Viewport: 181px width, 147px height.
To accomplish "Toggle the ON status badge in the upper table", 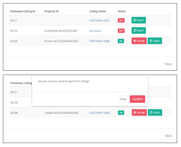I will coord(121,41).
